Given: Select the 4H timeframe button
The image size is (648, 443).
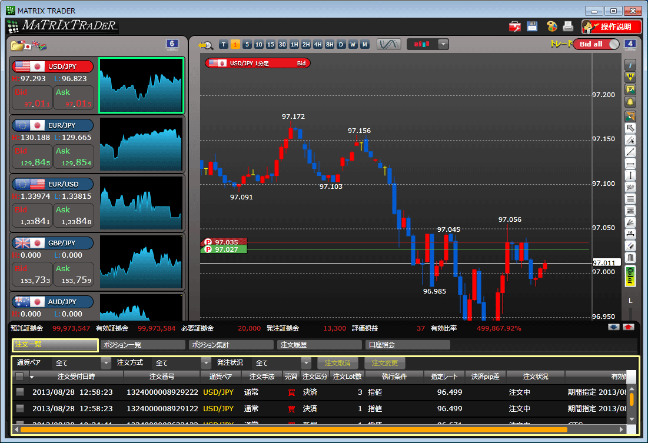Looking at the screenshot, I should 317,44.
